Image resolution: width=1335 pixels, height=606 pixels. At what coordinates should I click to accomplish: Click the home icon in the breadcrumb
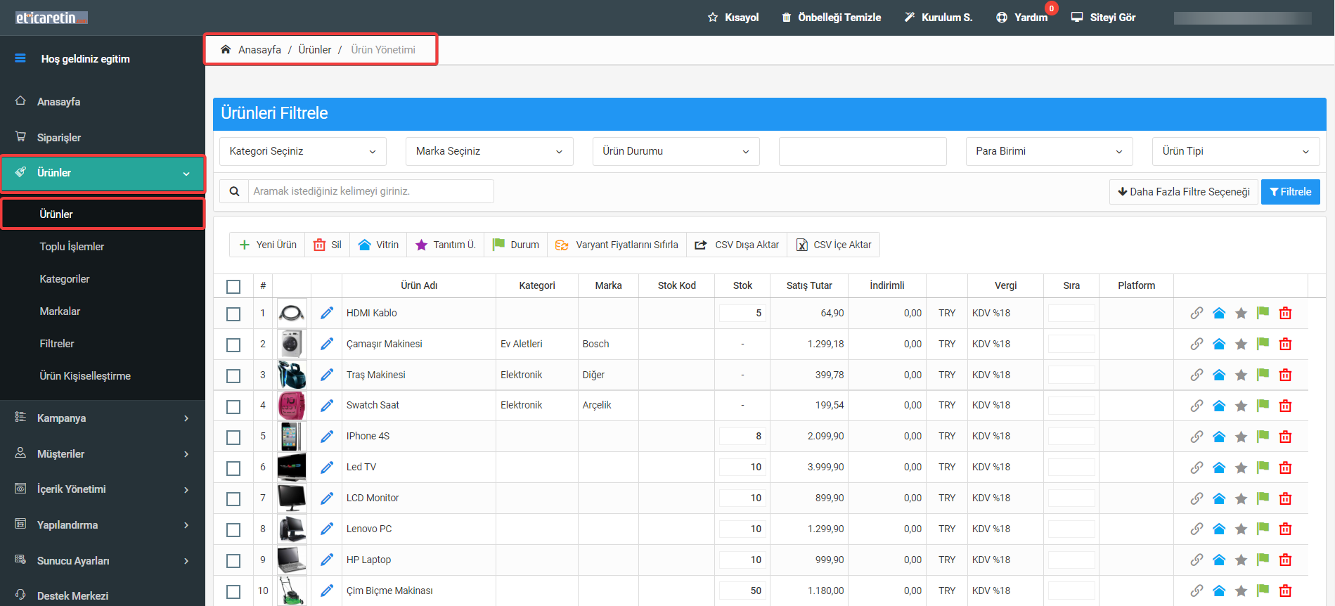[x=226, y=49]
